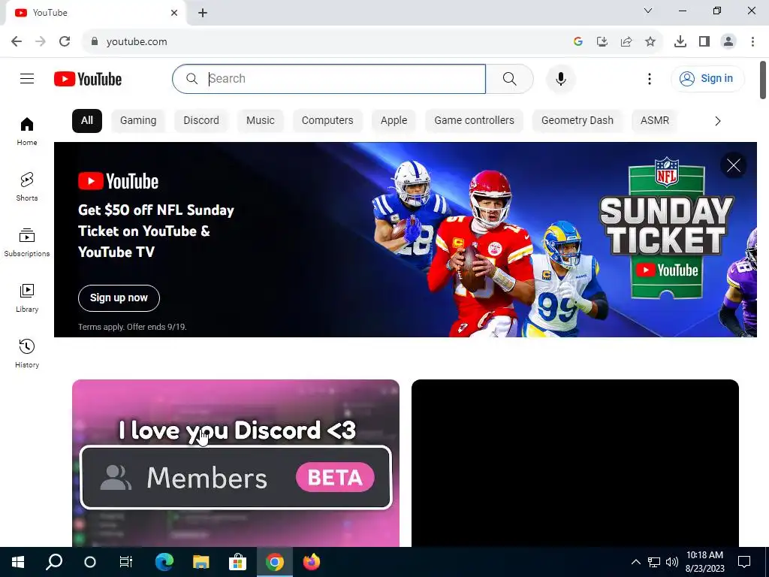Image resolution: width=769 pixels, height=577 pixels.
Task: Select the YouTube browser tab
Action: pyautogui.click(x=95, y=13)
